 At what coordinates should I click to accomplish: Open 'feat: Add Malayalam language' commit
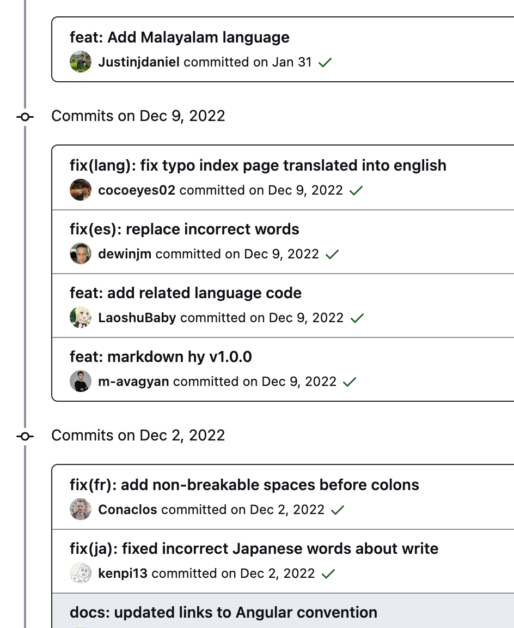click(x=180, y=38)
